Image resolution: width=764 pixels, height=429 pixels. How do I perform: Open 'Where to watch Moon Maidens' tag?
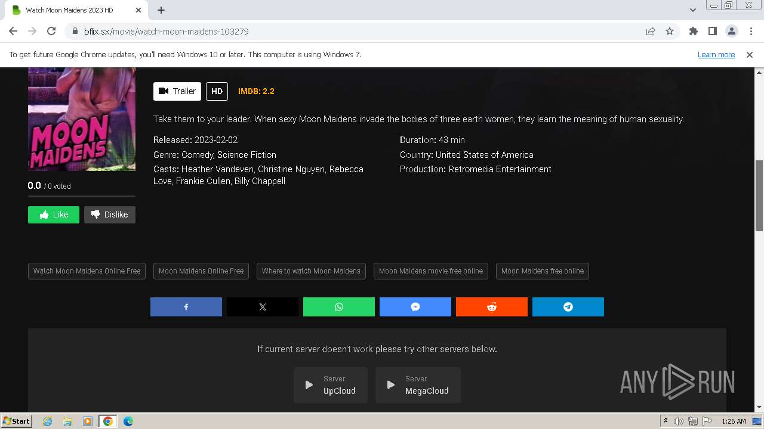click(x=311, y=271)
